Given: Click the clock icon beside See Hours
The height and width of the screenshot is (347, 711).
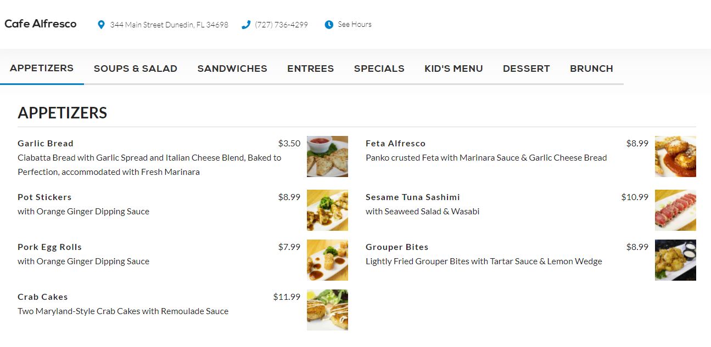Looking at the screenshot, I should [x=329, y=25].
